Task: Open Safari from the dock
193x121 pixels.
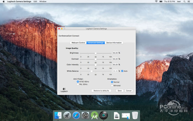Action: 76,115
